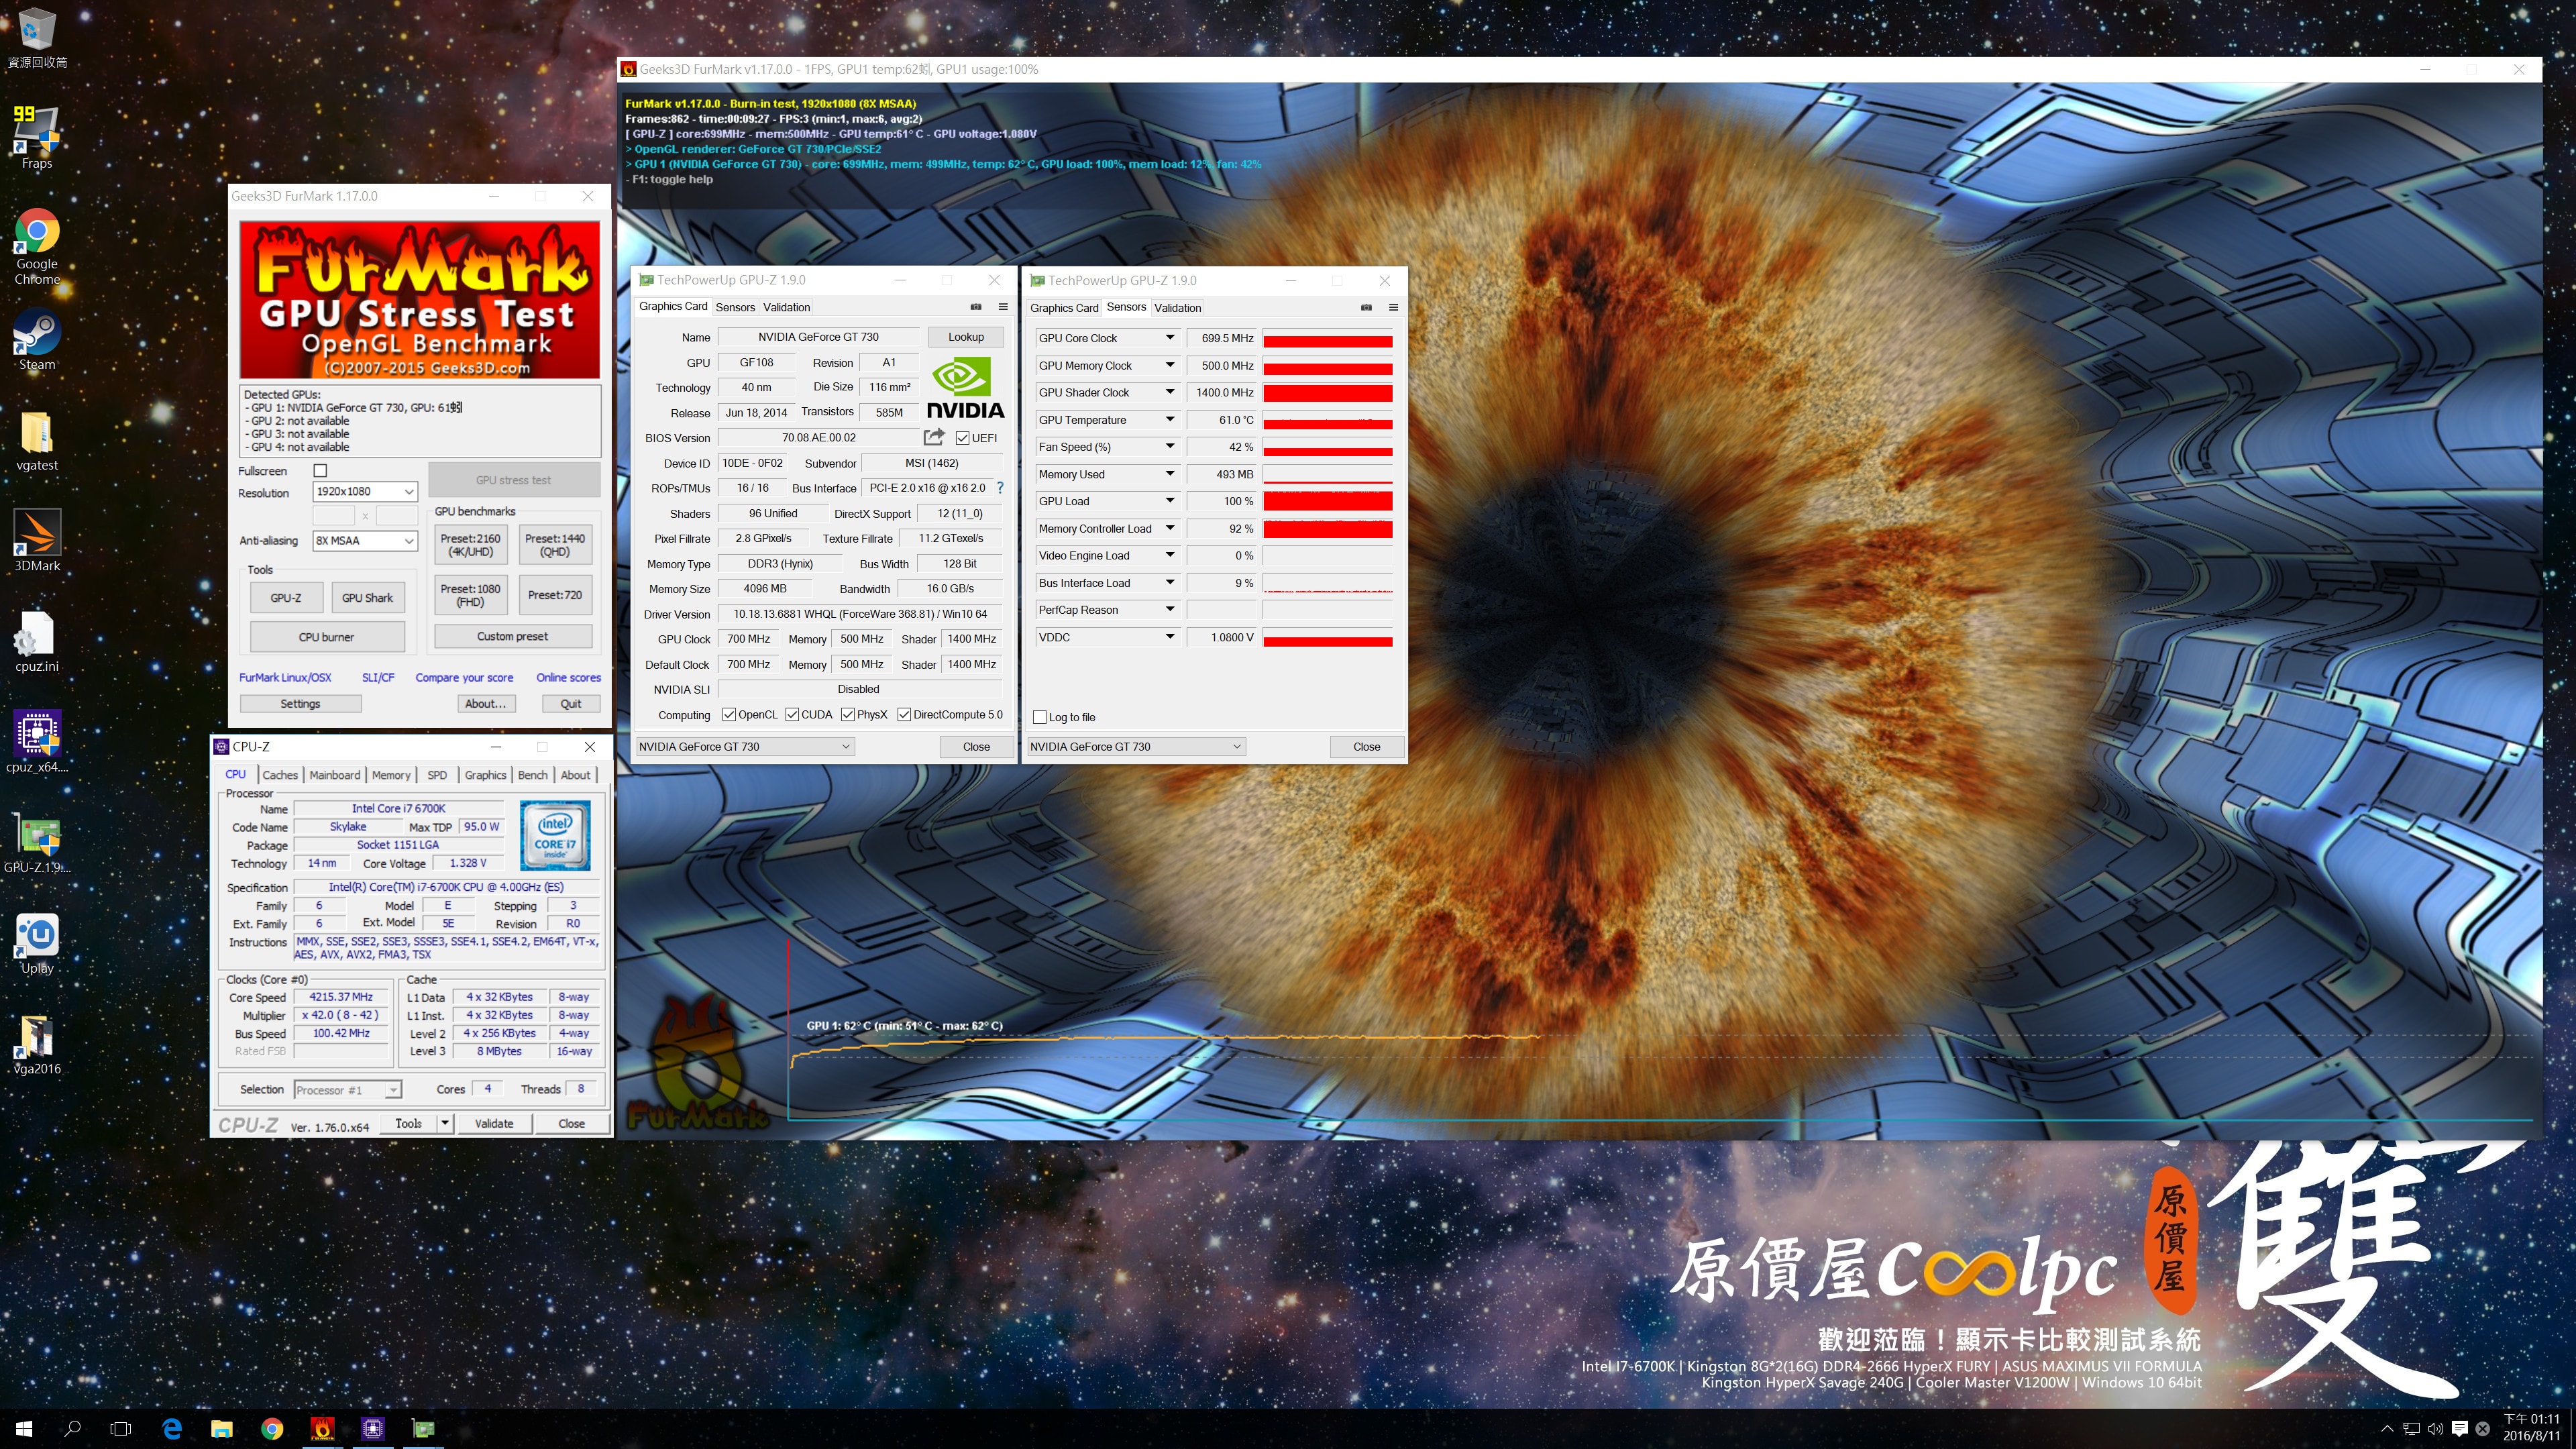
Task: Click the BIOS share/export icon in GPU-Z
Action: (934, 437)
